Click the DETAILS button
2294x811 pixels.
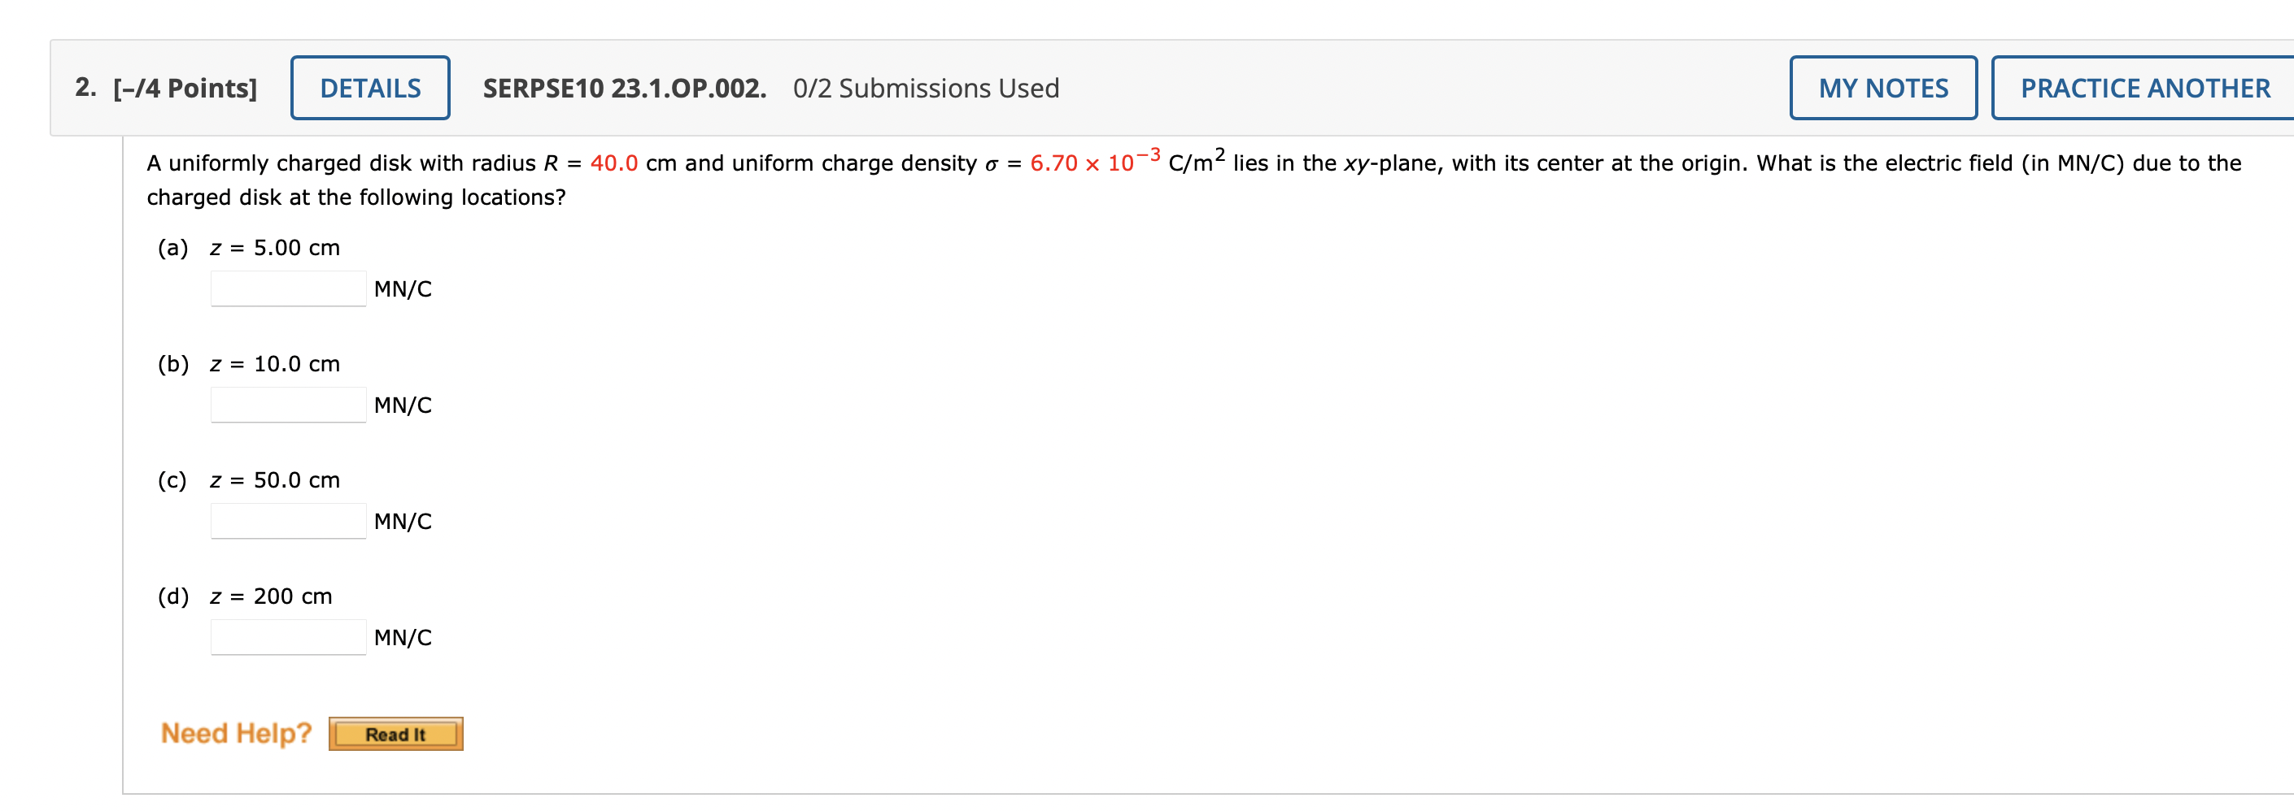(x=369, y=87)
